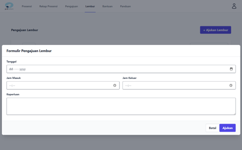Select the Lembur tab

pos(90,6)
